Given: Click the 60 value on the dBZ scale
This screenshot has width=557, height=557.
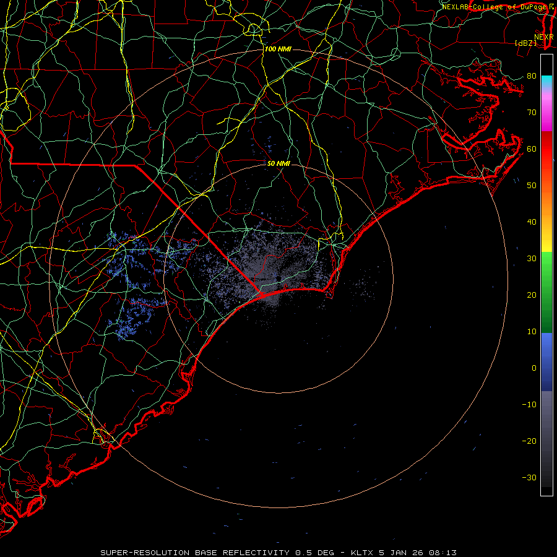Looking at the screenshot, I should (x=532, y=149).
